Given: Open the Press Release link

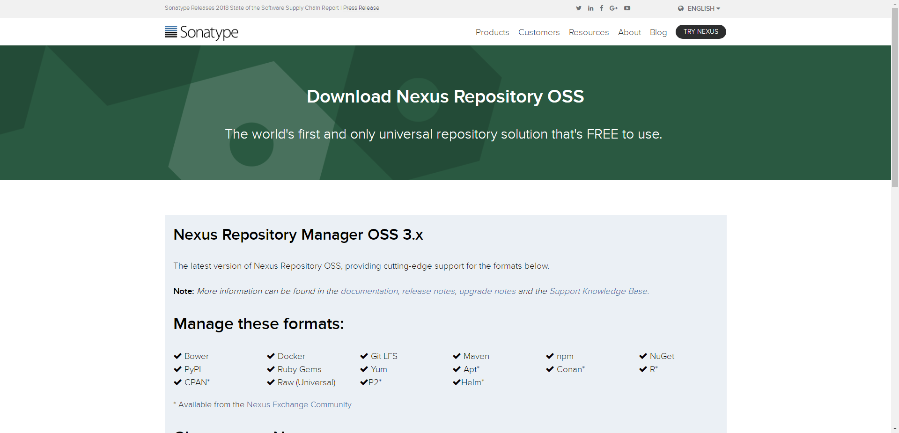Looking at the screenshot, I should tap(361, 8).
